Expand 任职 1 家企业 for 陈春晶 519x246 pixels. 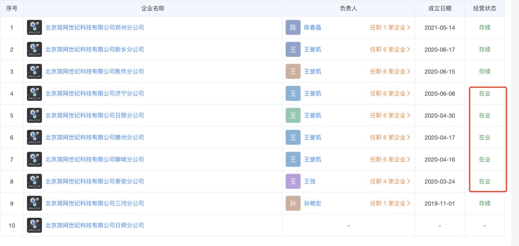point(390,28)
